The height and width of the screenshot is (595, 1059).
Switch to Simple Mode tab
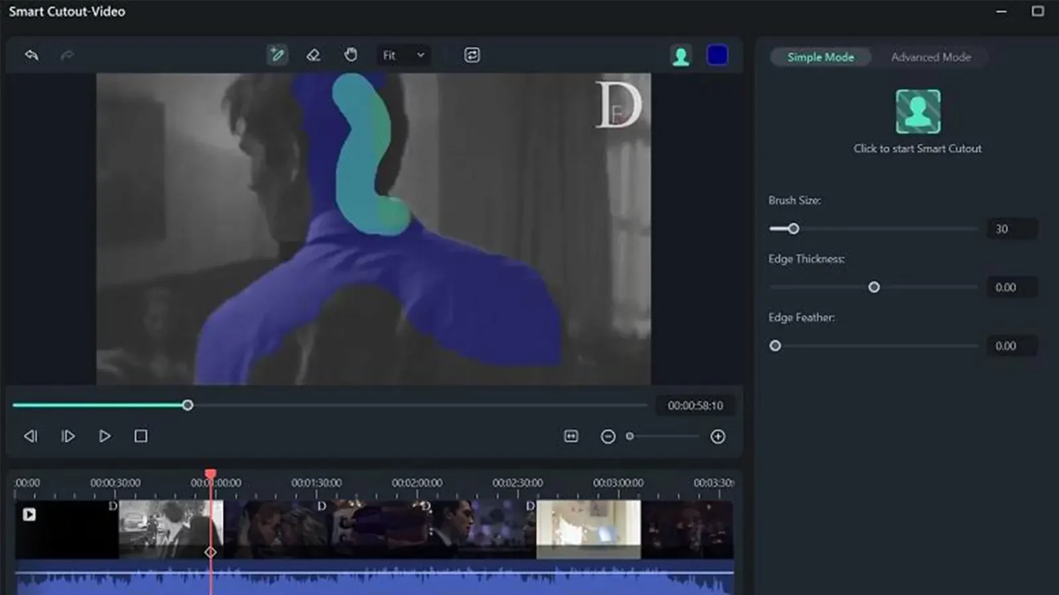(821, 57)
